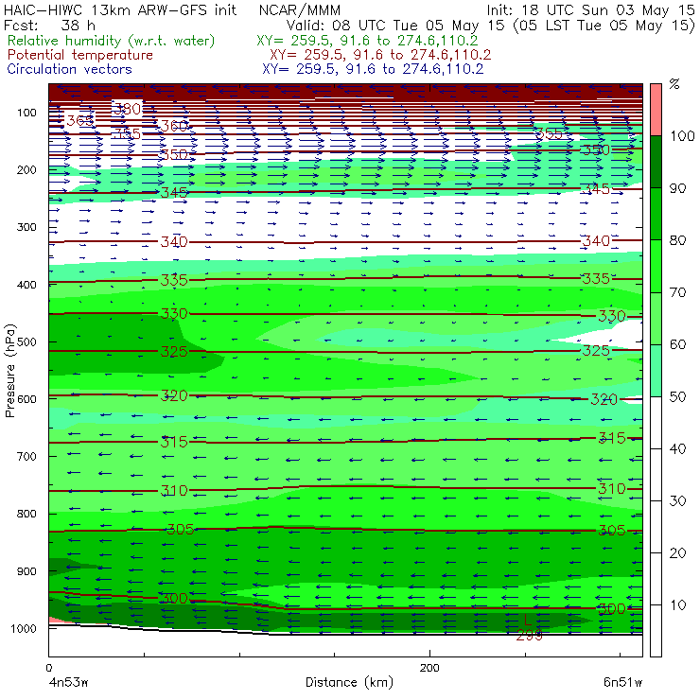Click the '200' distance axis tick label
Image resolution: width=700 pixels, height=700 pixels.
pyautogui.click(x=429, y=668)
